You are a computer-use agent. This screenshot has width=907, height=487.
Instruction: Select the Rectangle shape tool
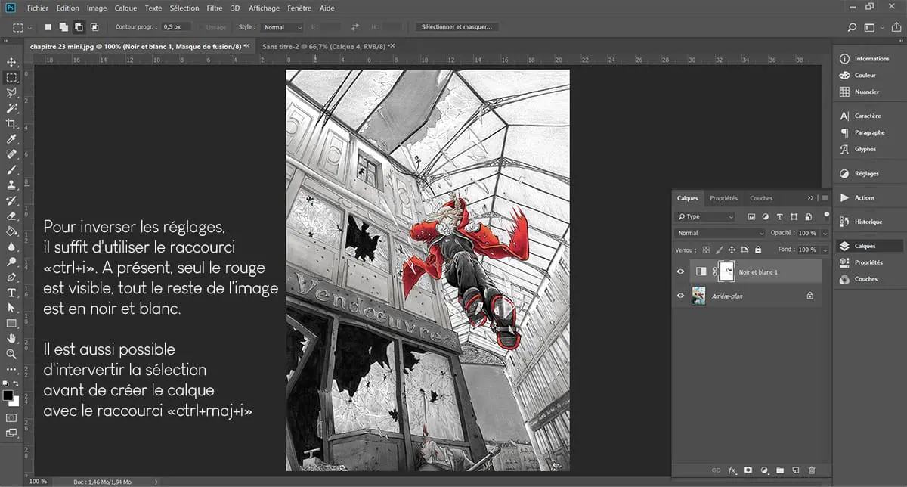click(x=11, y=324)
